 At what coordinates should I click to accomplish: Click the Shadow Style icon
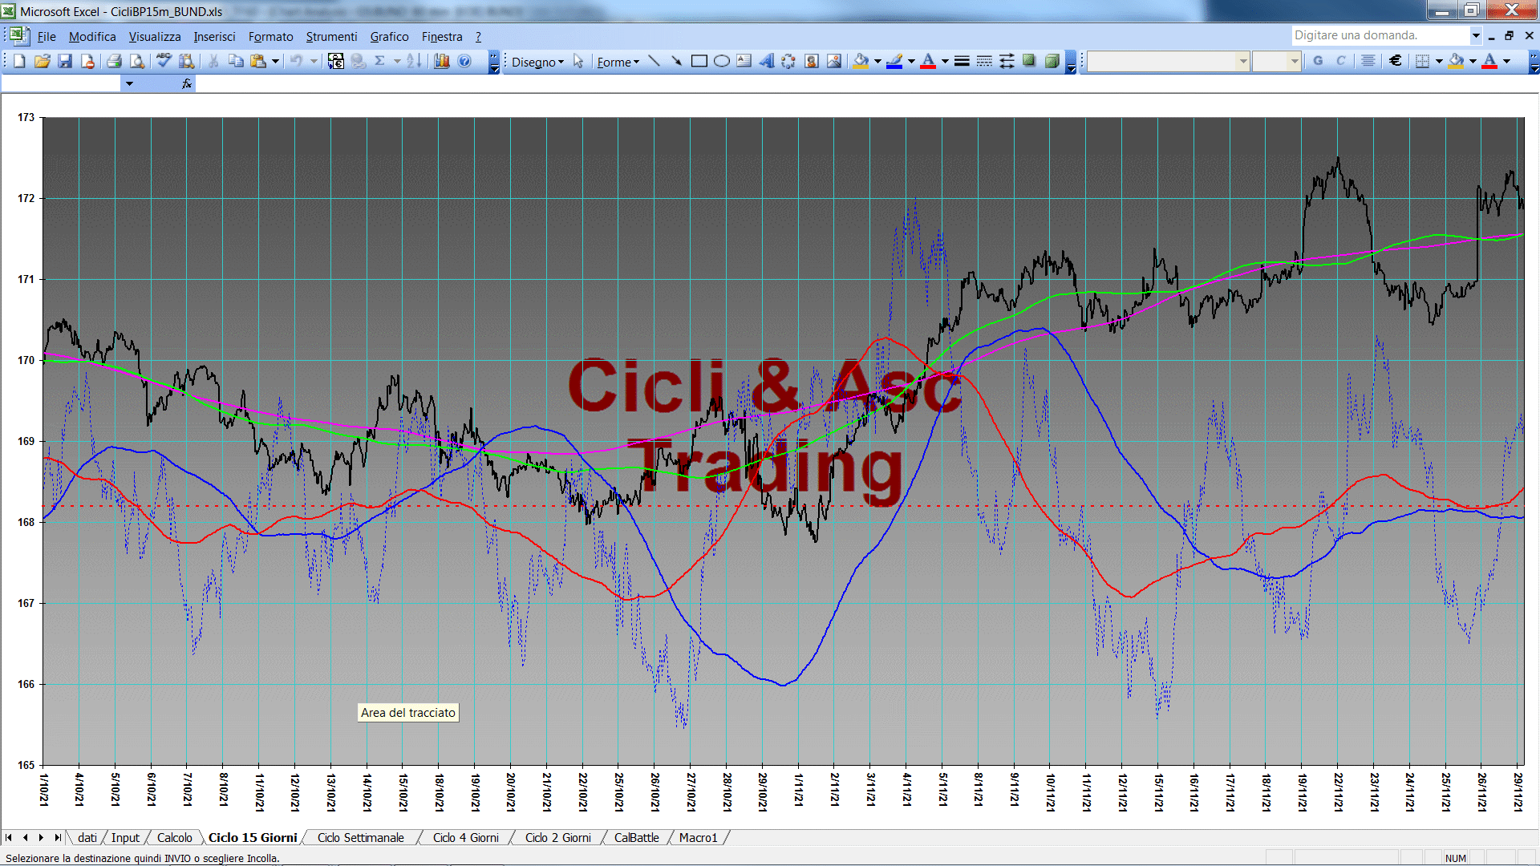tap(1029, 61)
